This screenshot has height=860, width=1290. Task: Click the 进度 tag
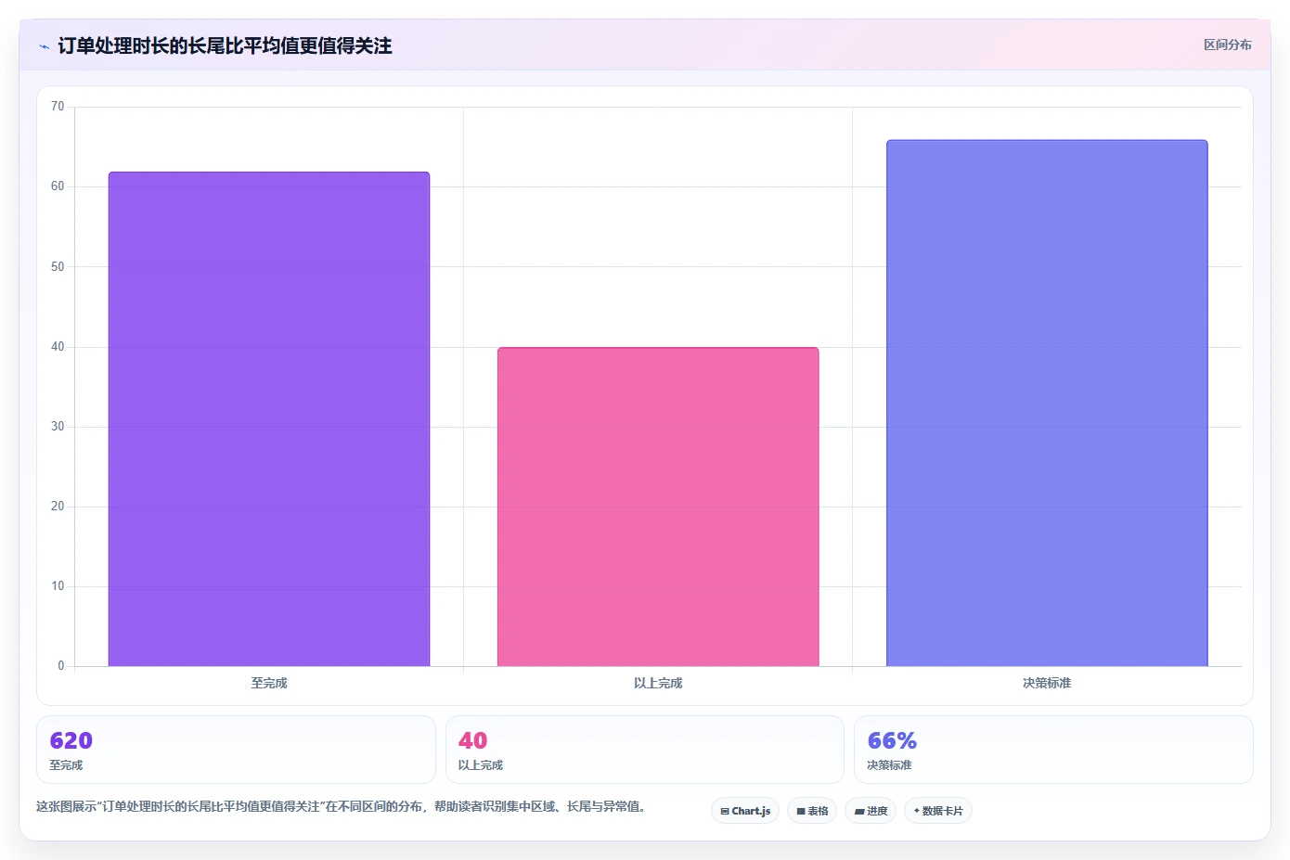[x=871, y=811]
